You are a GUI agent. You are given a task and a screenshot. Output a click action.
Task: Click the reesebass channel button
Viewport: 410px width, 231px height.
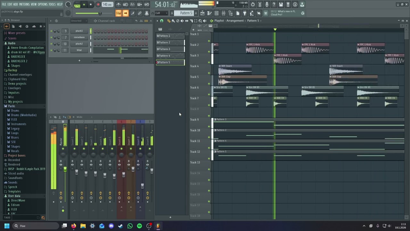(x=79, y=37)
